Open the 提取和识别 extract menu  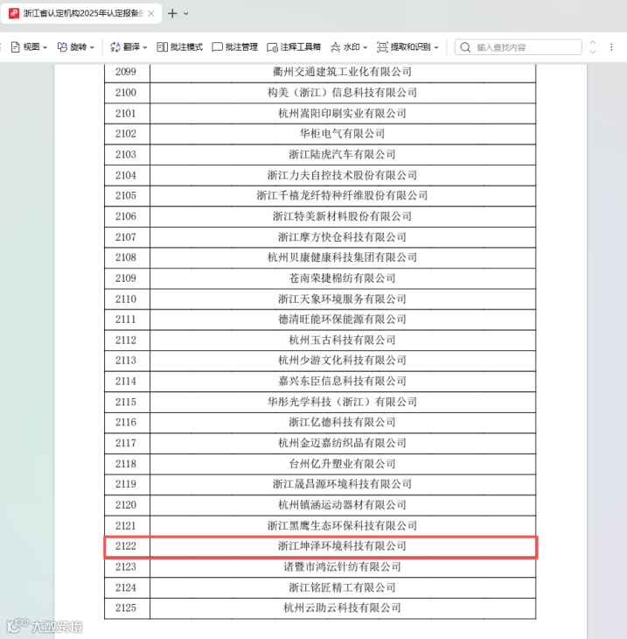[408, 47]
